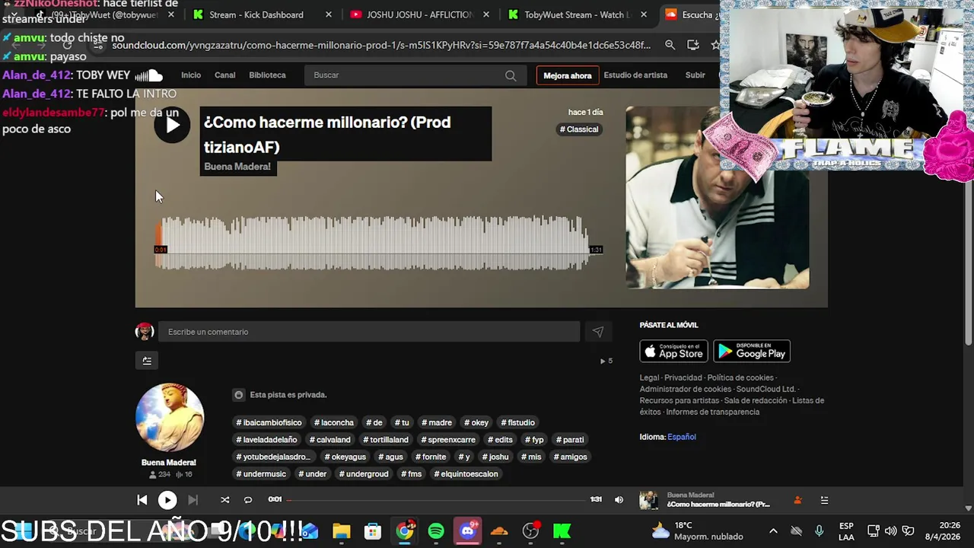Click Subir in the header
This screenshot has width=974, height=548.
tap(695, 75)
